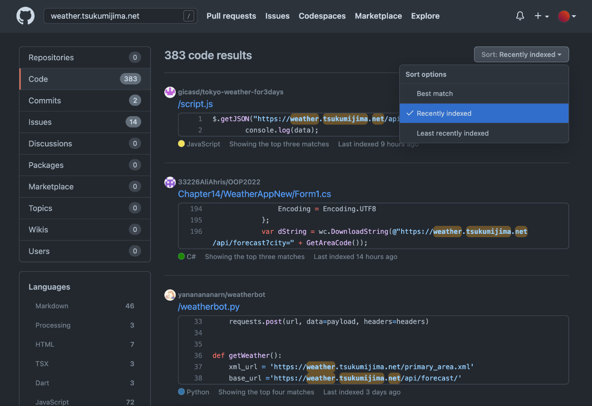Viewport: 592px width, 406px height.
Task: Select Best match sort option
Action: click(x=435, y=93)
